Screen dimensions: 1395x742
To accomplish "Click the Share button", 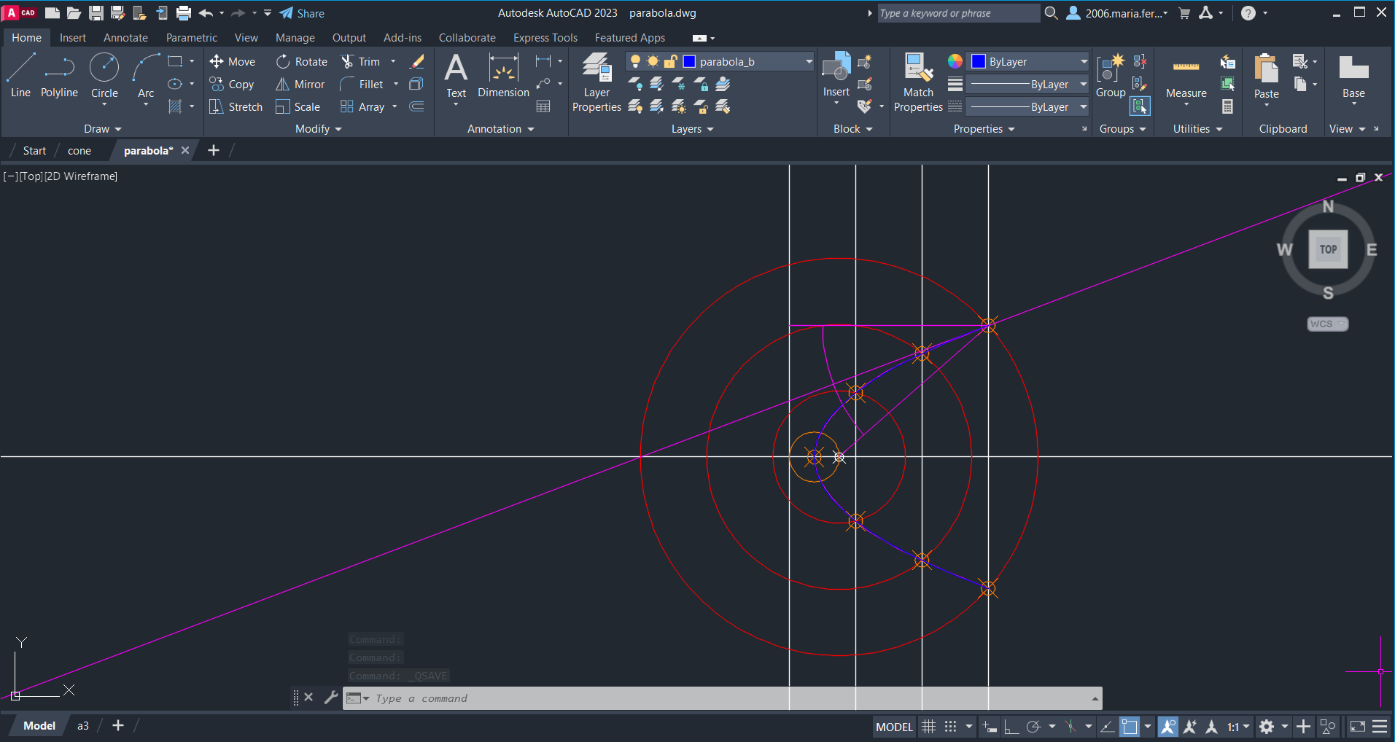I will pos(302,13).
